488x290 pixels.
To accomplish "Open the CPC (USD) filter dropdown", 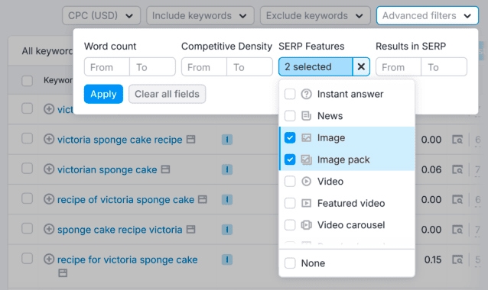I will (x=101, y=15).
